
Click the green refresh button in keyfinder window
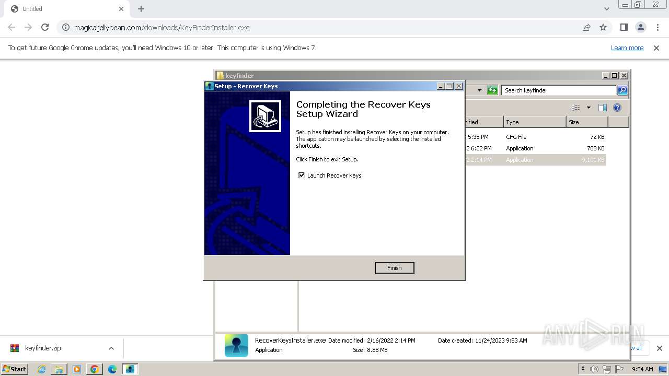[492, 90]
